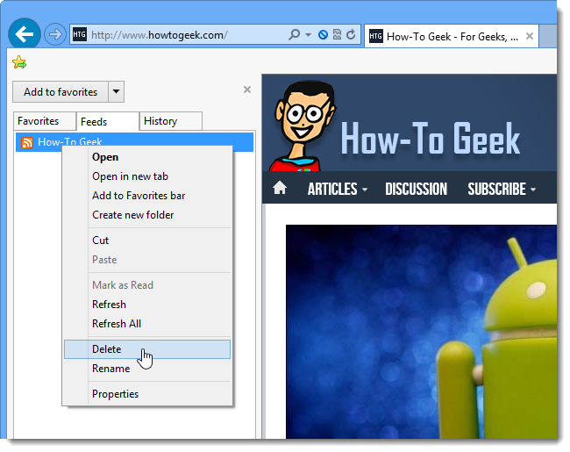The width and height of the screenshot is (570, 452).
Task: Choose Rename from the context menu
Action: click(147, 369)
